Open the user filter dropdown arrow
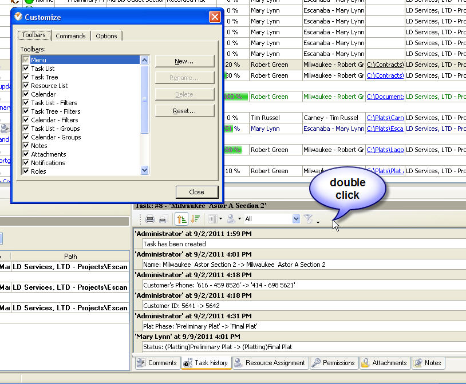This screenshot has height=384, width=466. point(238,219)
